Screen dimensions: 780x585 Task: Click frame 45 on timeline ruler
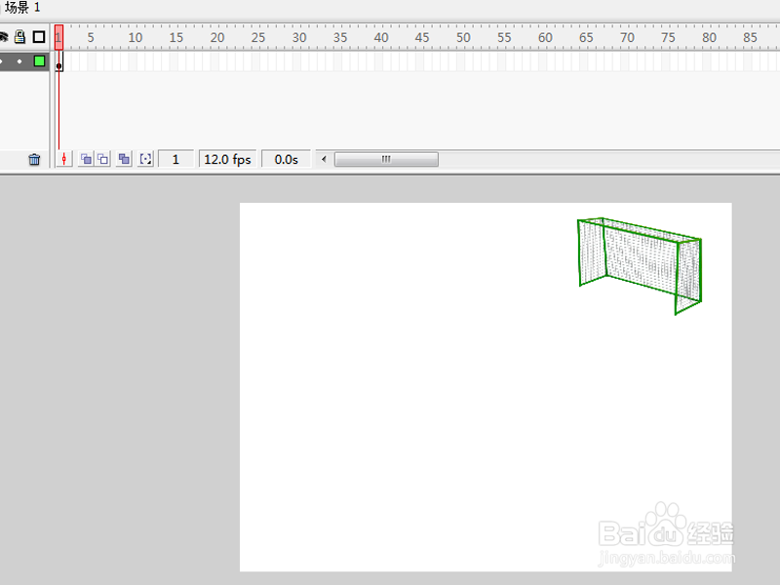coord(422,37)
